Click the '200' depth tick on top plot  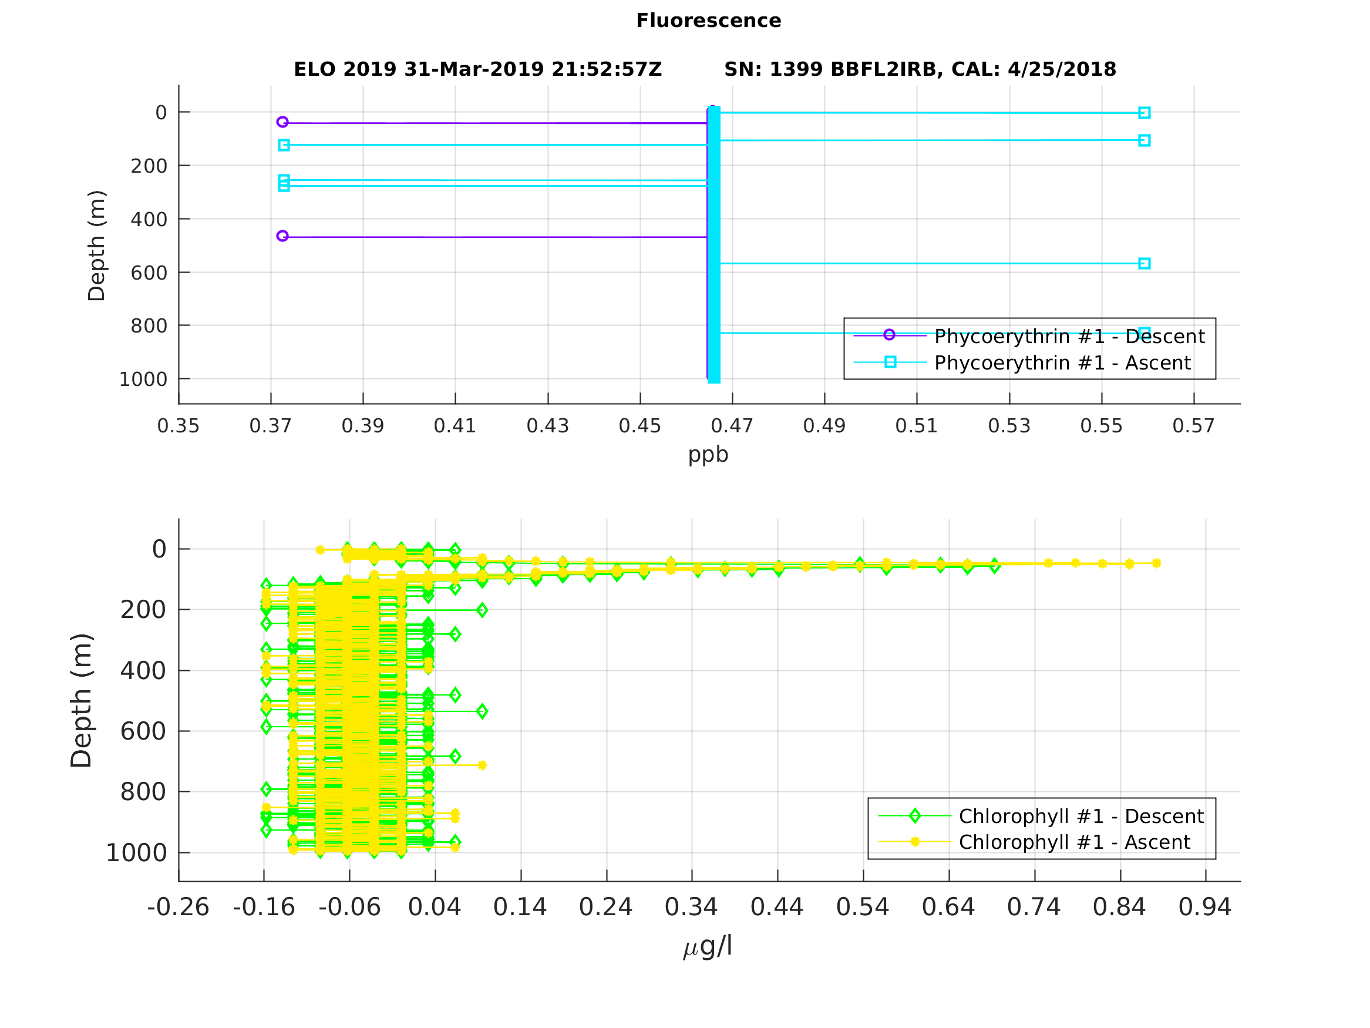click(149, 166)
